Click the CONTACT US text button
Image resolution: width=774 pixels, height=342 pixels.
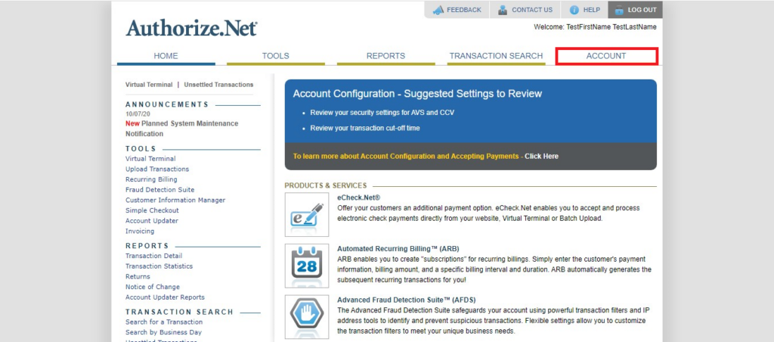point(532,10)
